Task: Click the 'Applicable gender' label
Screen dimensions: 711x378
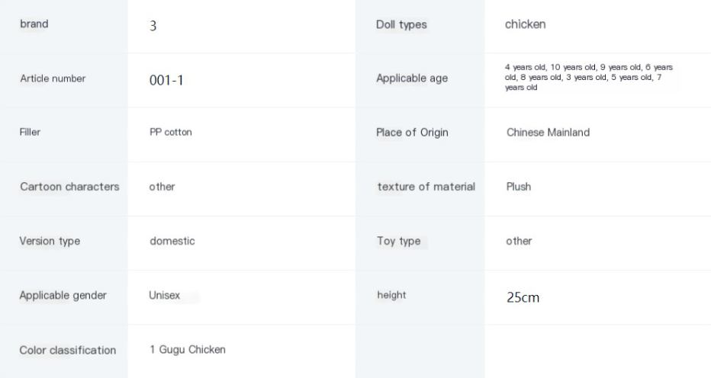Action: tap(63, 296)
